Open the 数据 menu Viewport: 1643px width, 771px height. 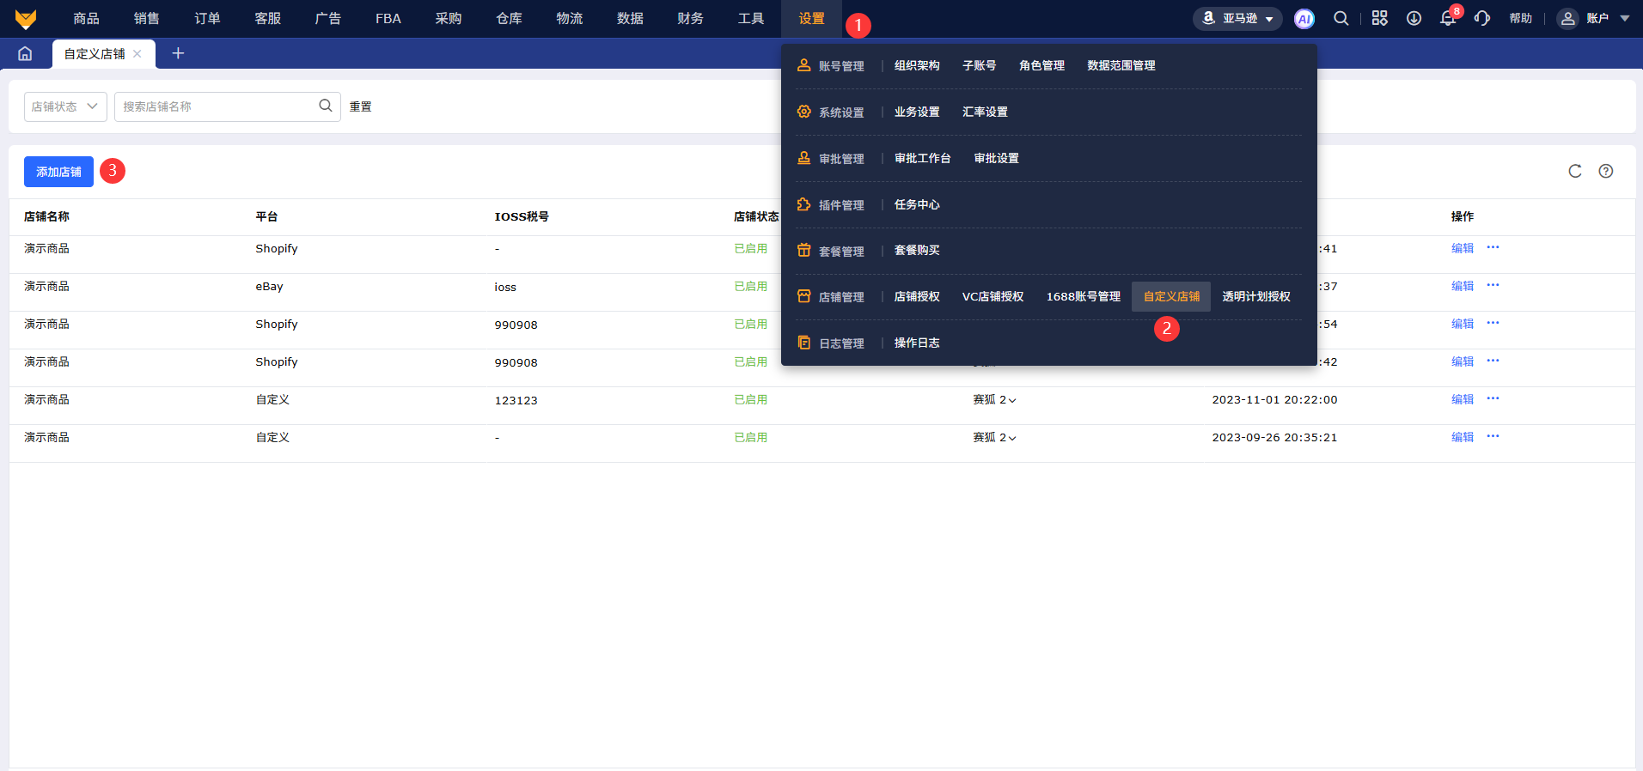(630, 18)
